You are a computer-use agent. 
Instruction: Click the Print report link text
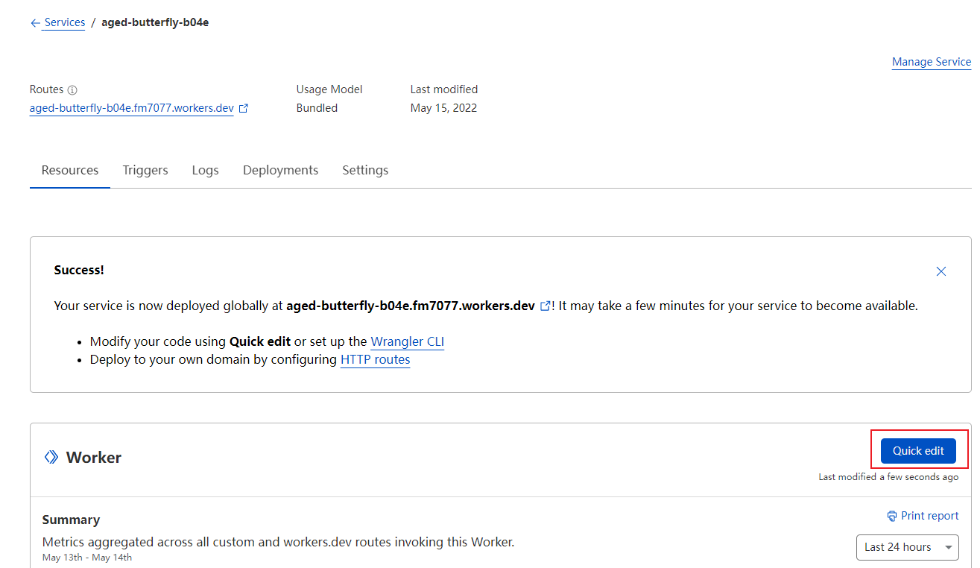tap(929, 516)
